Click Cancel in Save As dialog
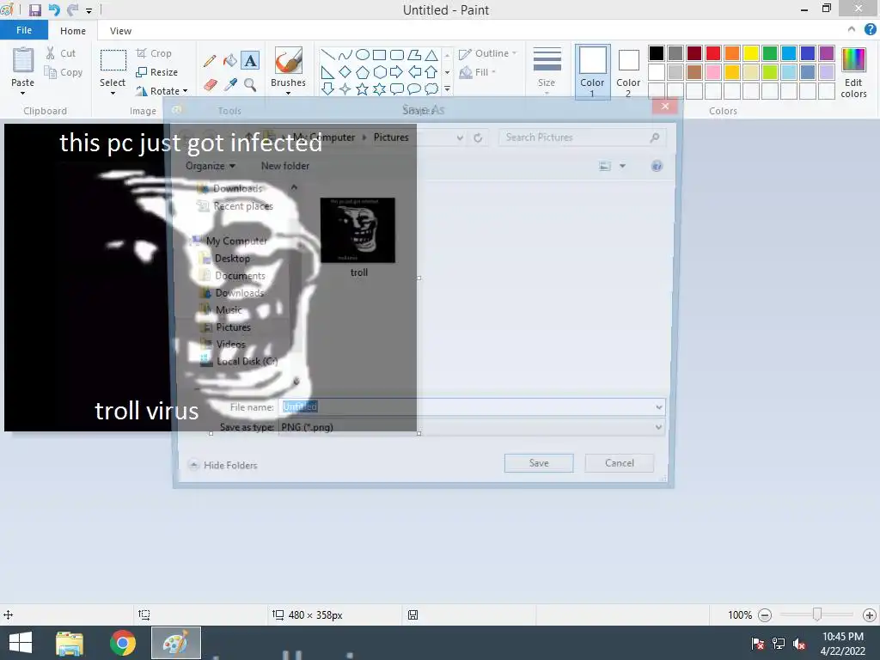 pyautogui.click(x=620, y=463)
